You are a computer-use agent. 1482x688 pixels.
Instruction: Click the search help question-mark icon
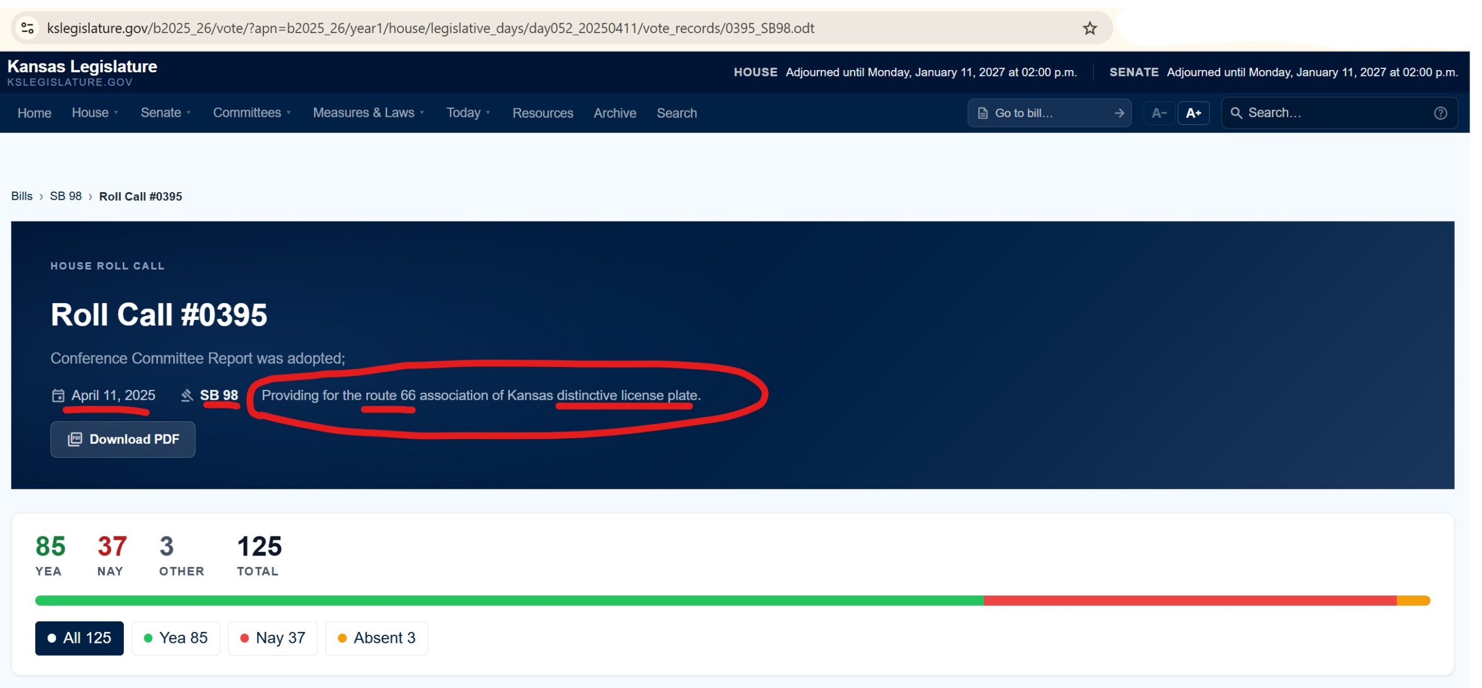coord(1440,113)
